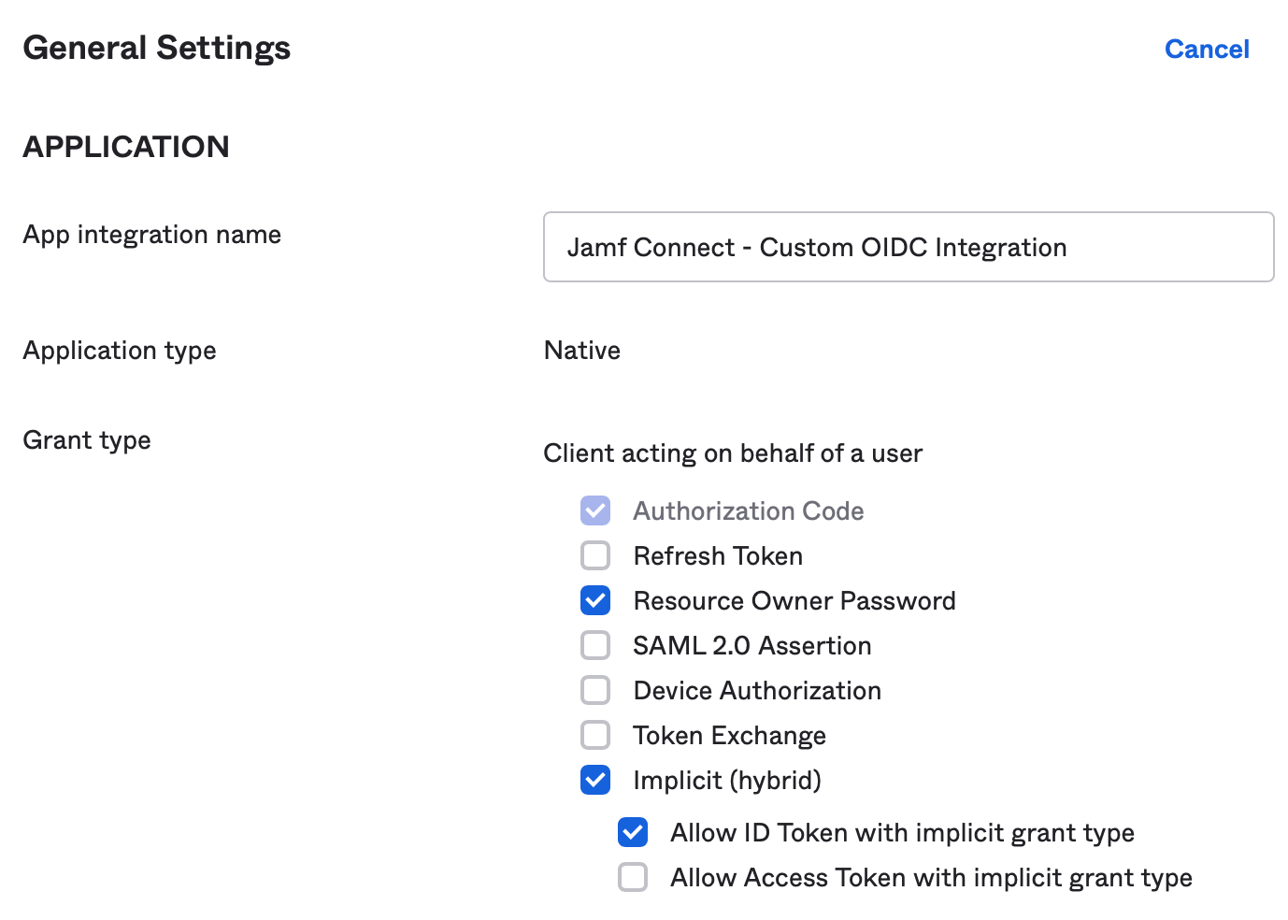Click 'Client acting on behalf of a user' text
This screenshot has width=1288, height=920.
(733, 453)
